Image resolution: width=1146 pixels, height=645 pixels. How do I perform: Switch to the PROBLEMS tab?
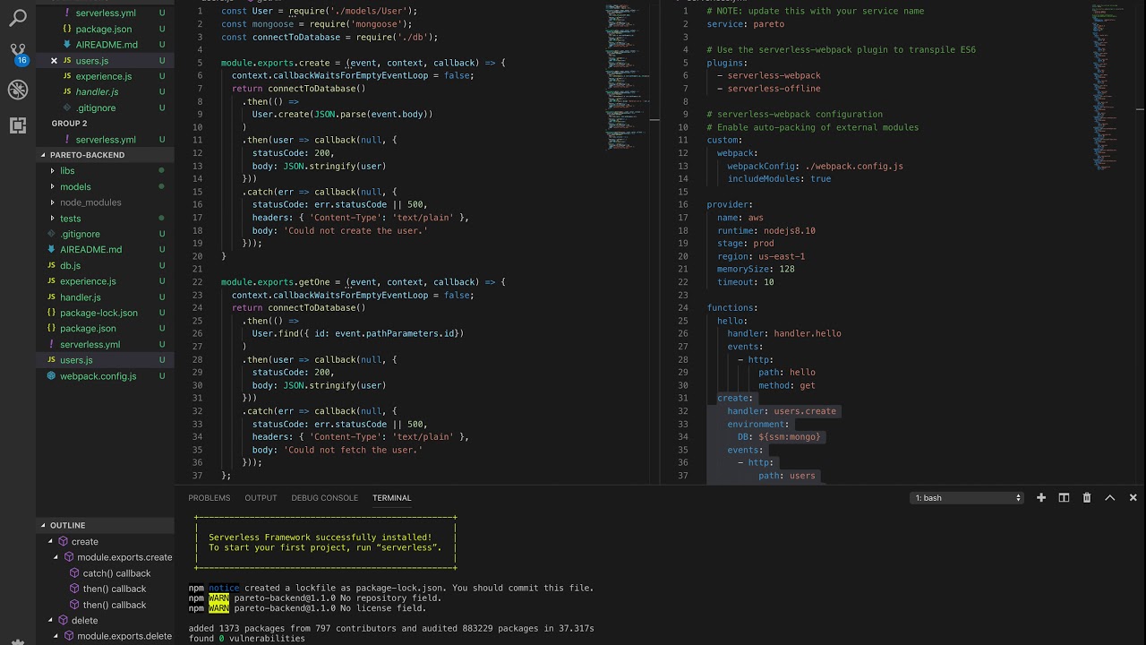(209, 498)
